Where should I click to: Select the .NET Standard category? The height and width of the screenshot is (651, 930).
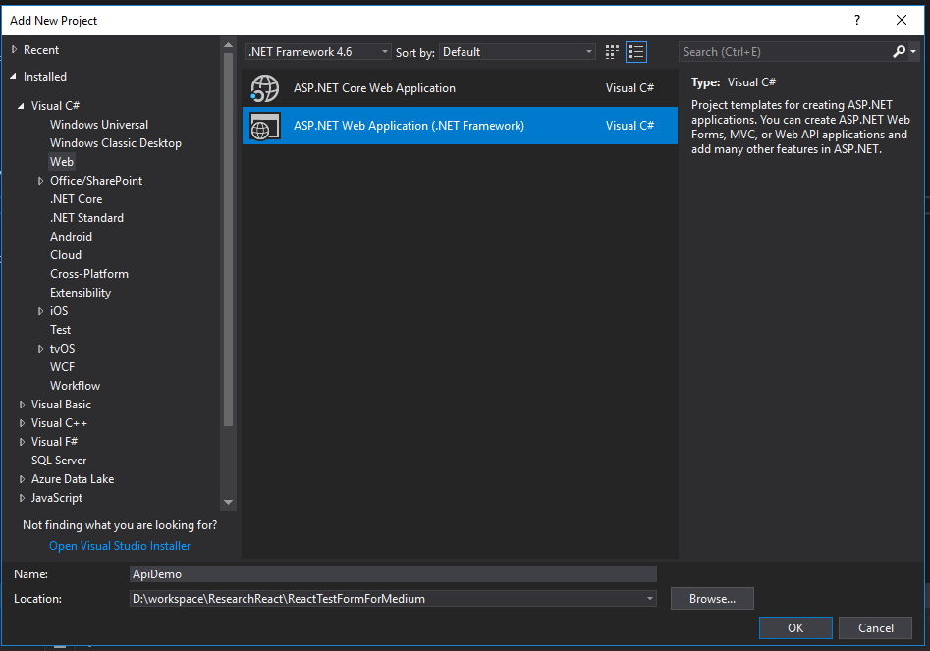[x=86, y=218]
